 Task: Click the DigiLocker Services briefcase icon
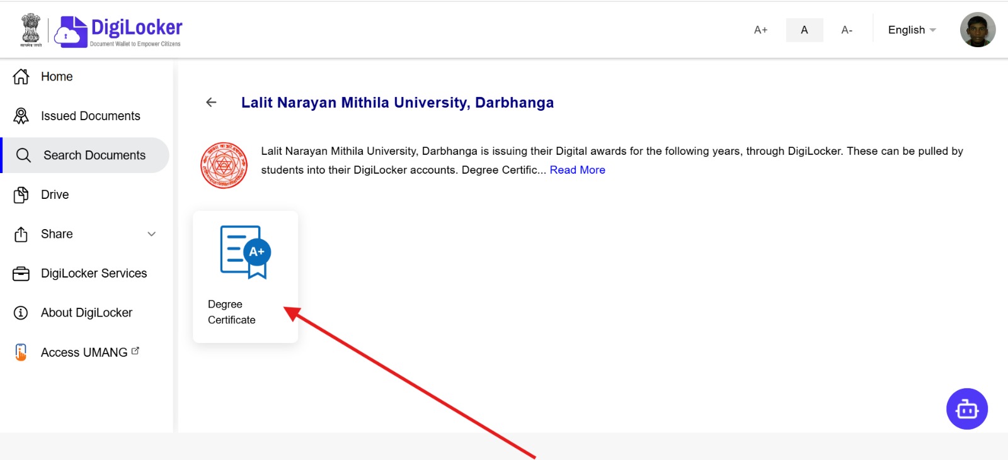[21, 274]
